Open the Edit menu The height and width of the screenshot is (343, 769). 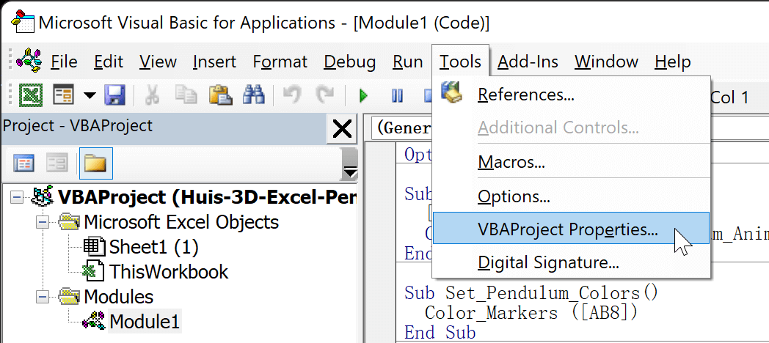[109, 62]
